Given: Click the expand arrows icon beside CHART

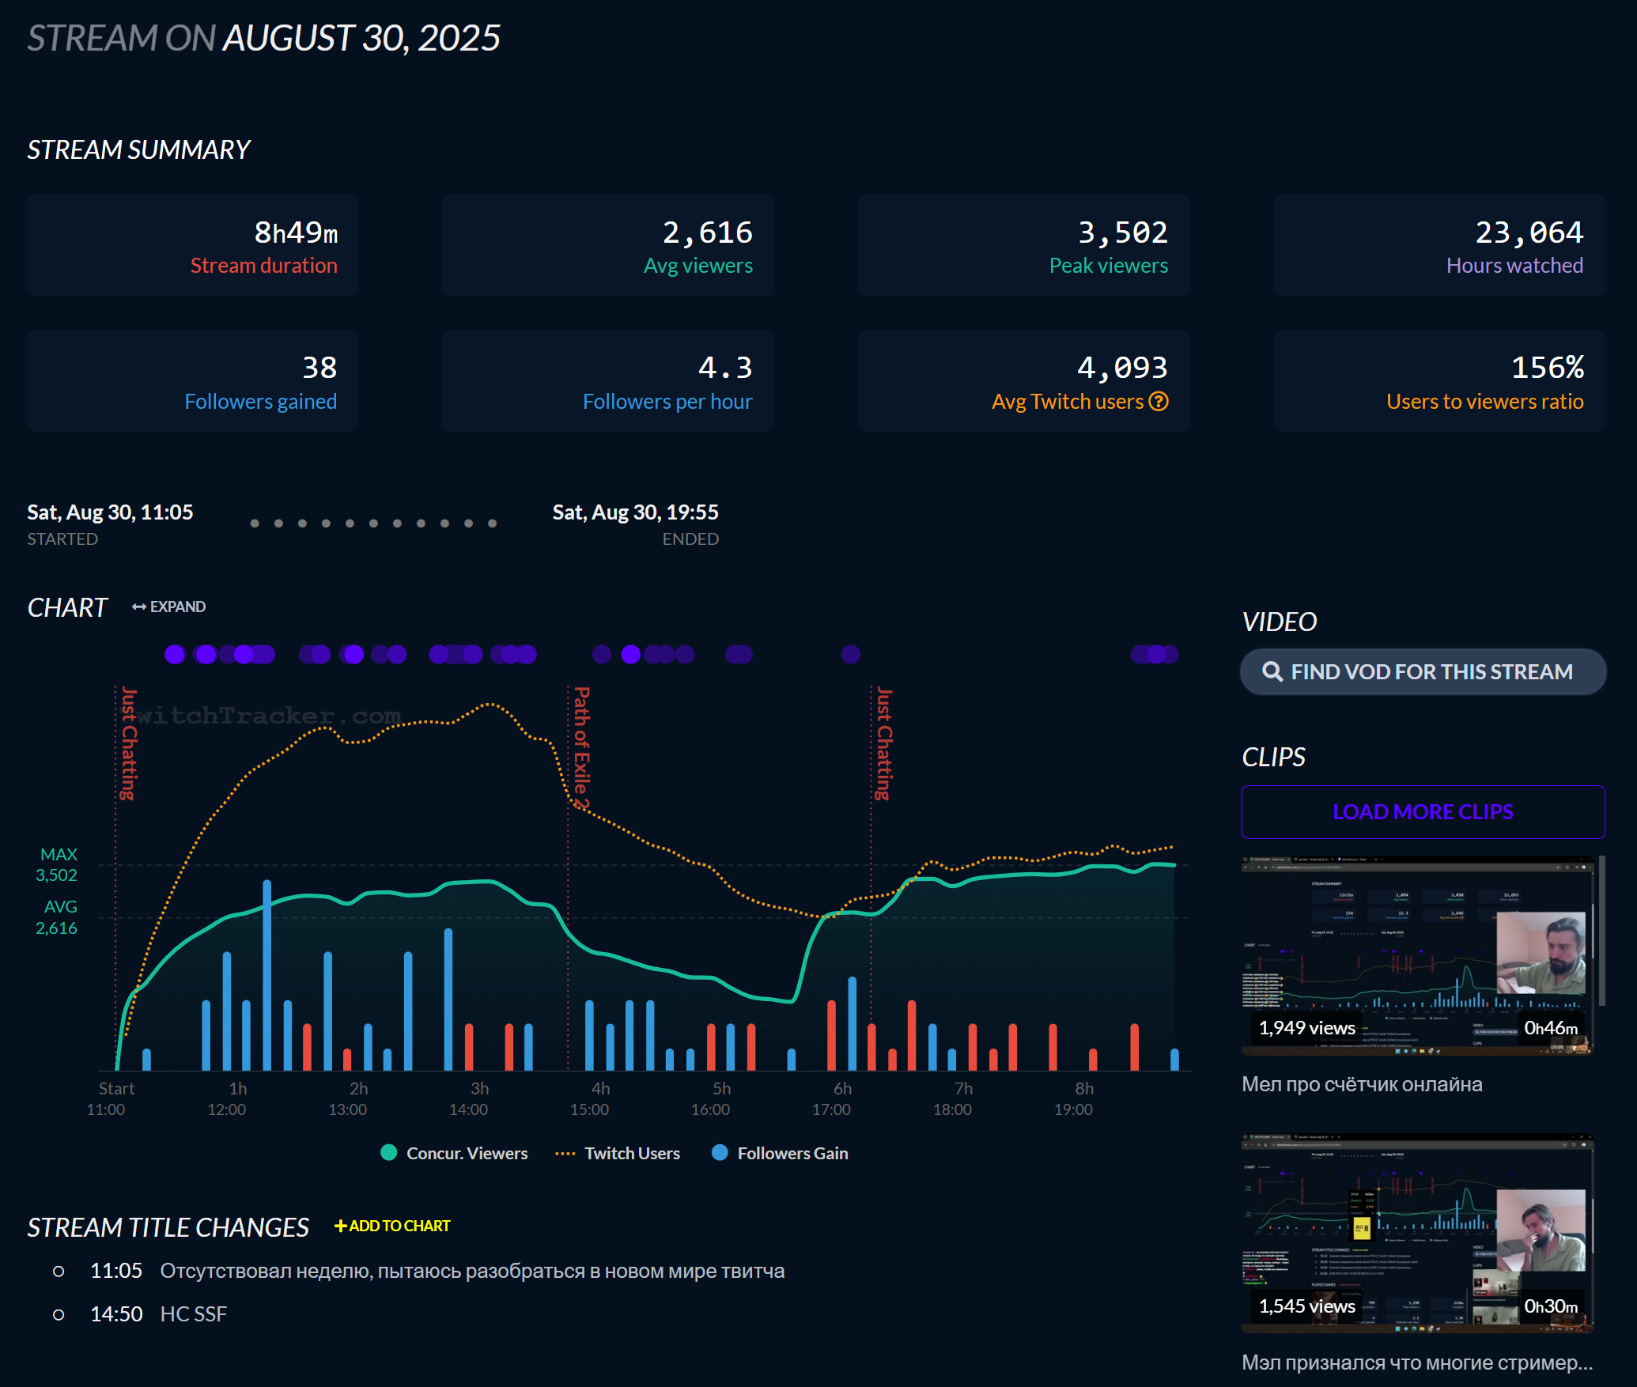Looking at the screenshot, I should pos(138,607).
